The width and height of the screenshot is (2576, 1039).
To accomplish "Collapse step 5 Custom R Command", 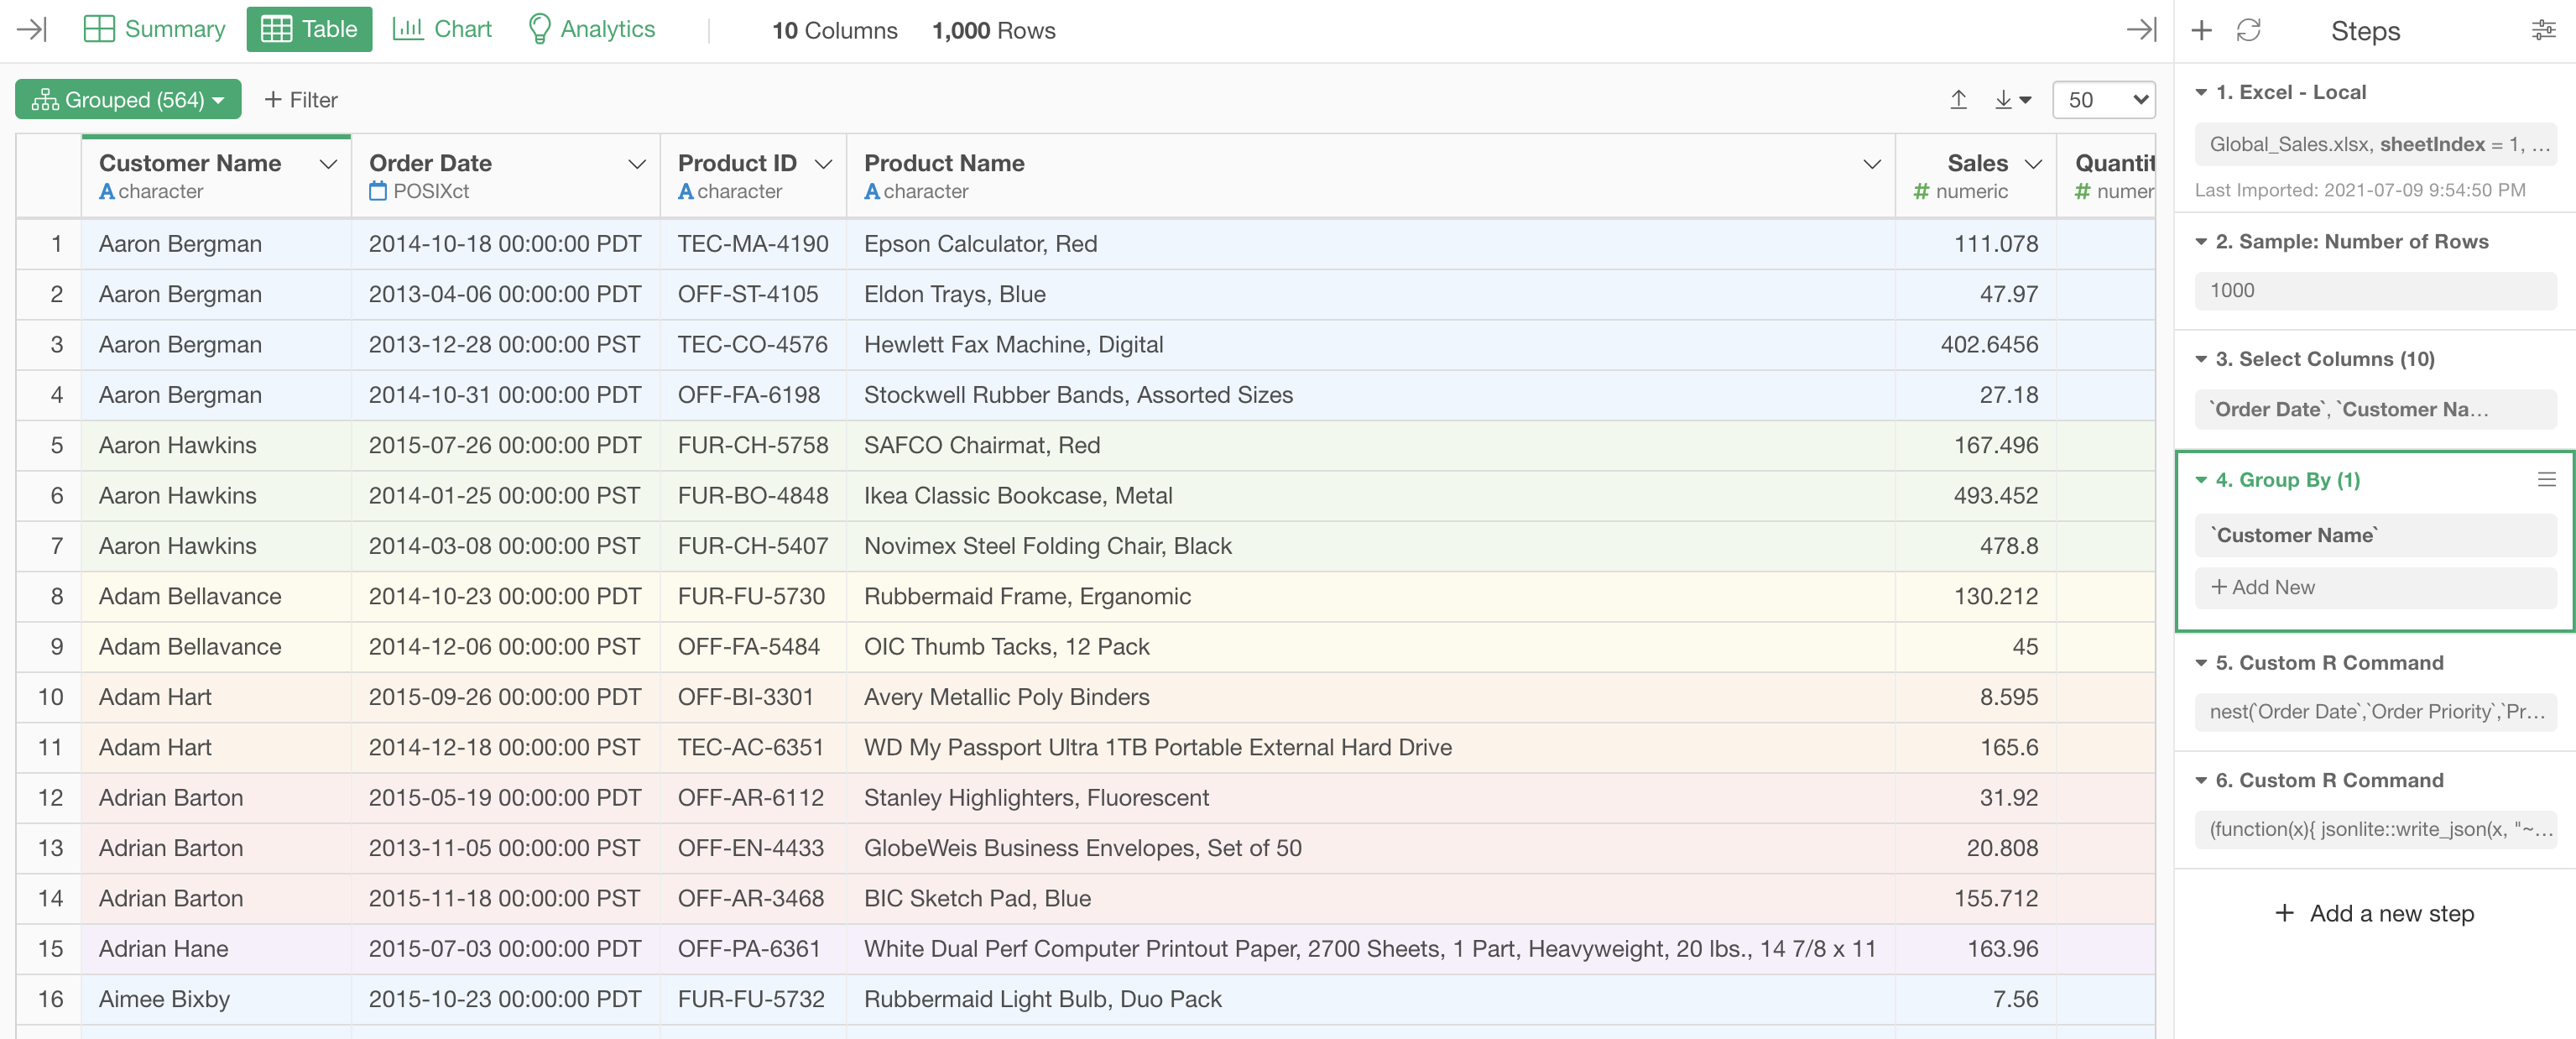I will 2201,663.
